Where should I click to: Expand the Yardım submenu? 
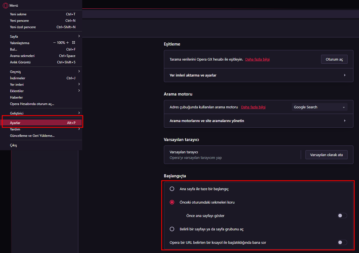41,129
